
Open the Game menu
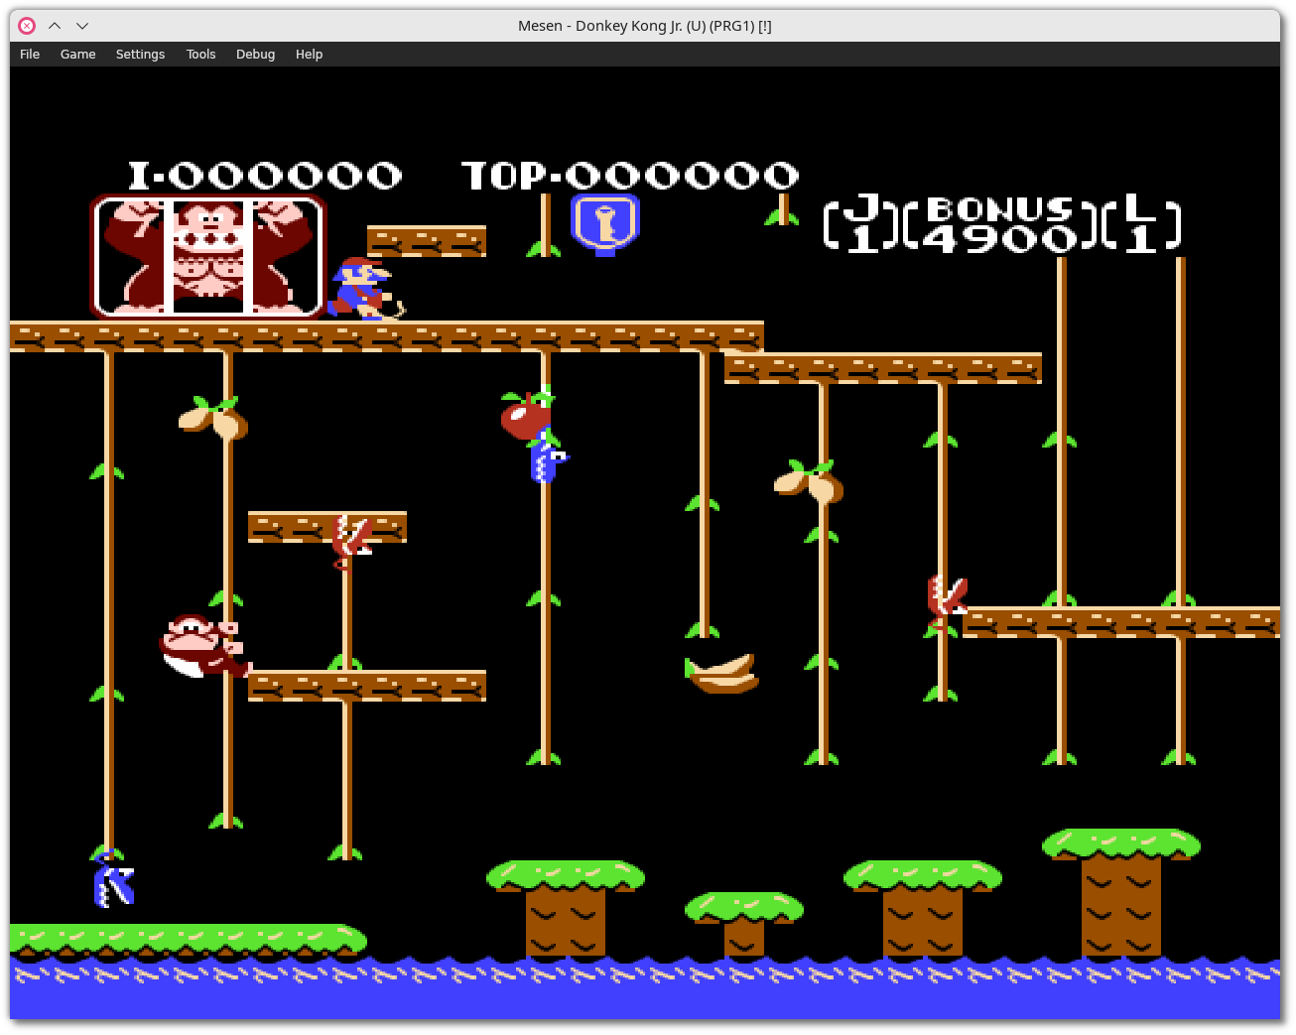tap(78, 55)
